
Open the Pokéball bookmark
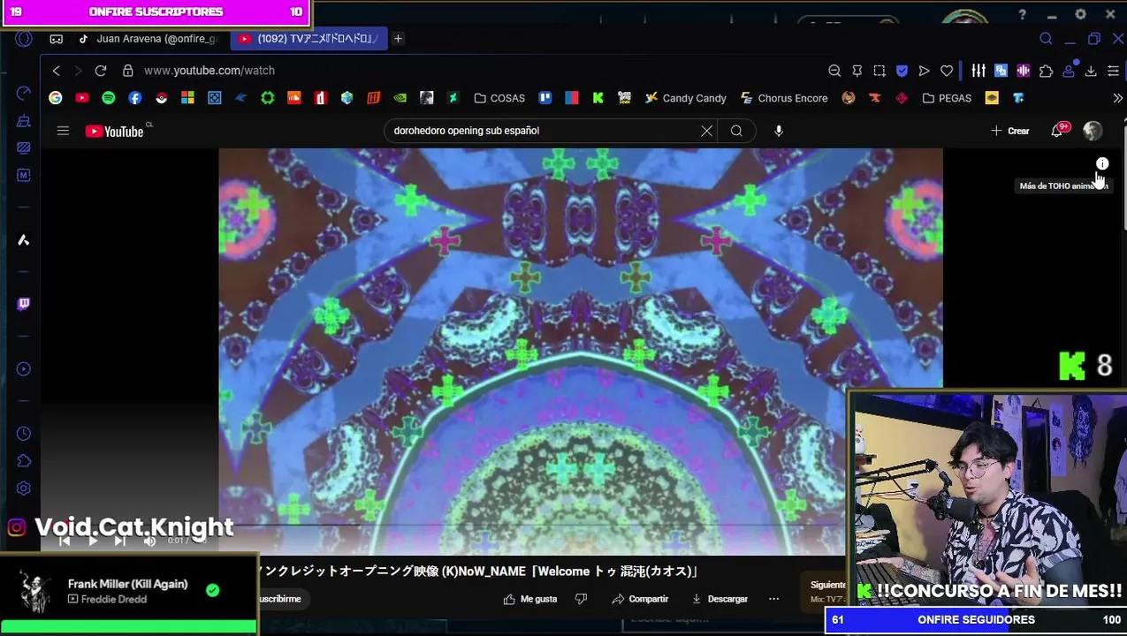tap(162, 98)
